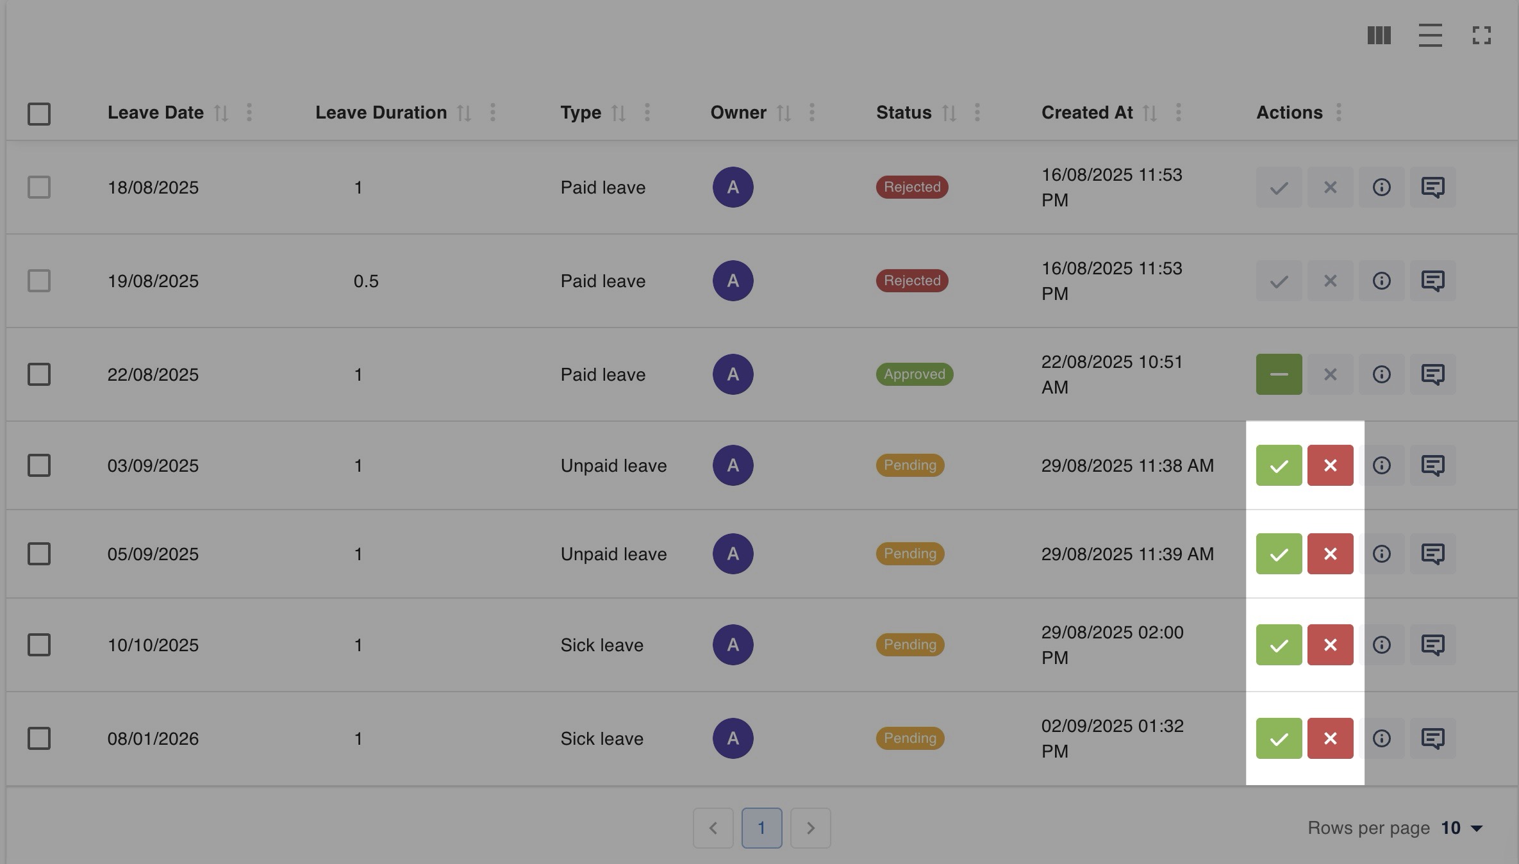Approve the 03/09/2025 unpaid leave request
This screenshot has height=864, width=1519.
(1279, 465)
